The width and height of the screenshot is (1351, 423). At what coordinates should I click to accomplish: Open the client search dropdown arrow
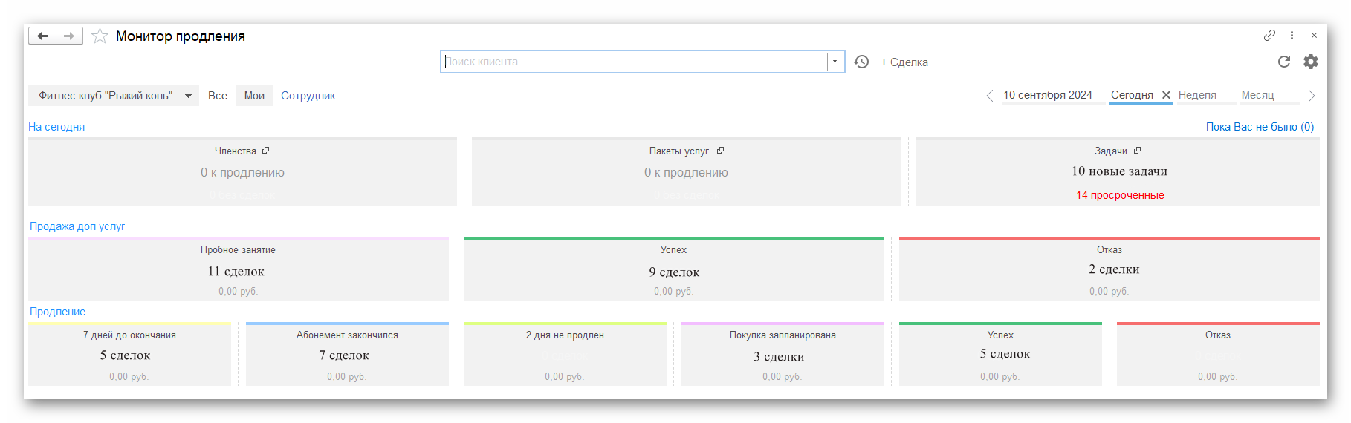[835, 62]
